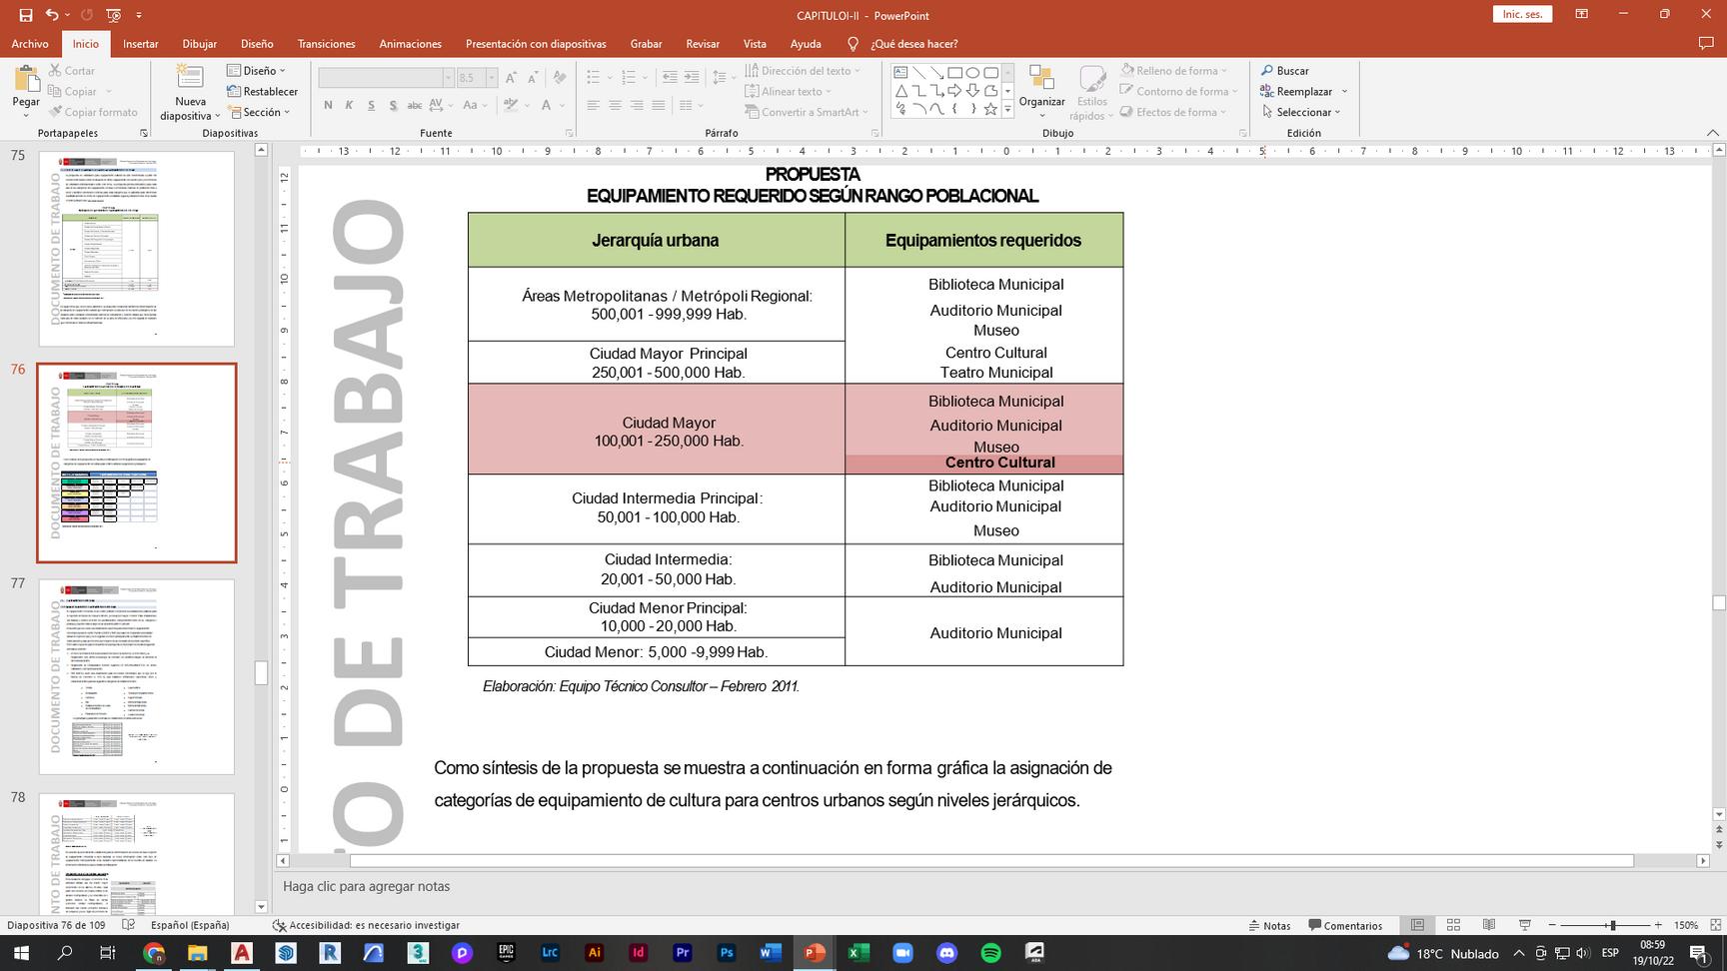
Task: Clear all text formatting
Action: pyautogui.click(x=560, y=77)
